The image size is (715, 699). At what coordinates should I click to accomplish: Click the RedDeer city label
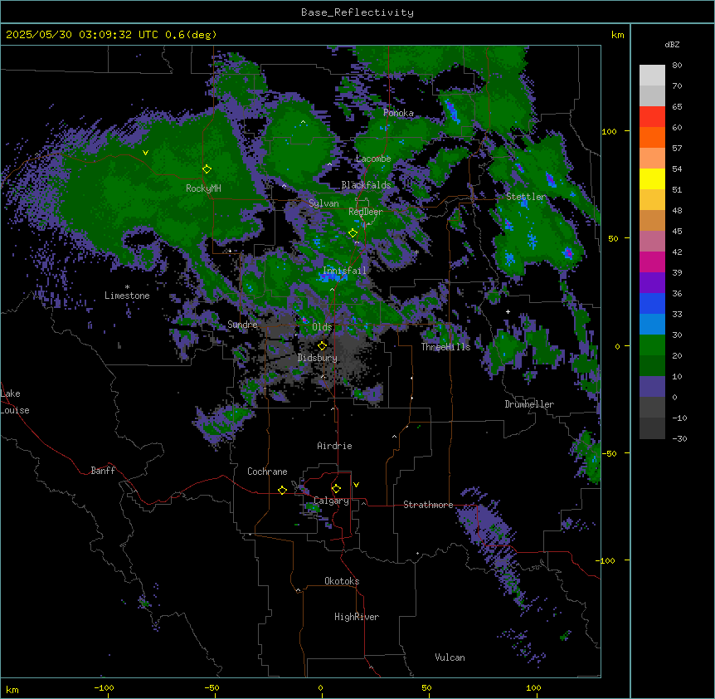[x=366, y=212]
